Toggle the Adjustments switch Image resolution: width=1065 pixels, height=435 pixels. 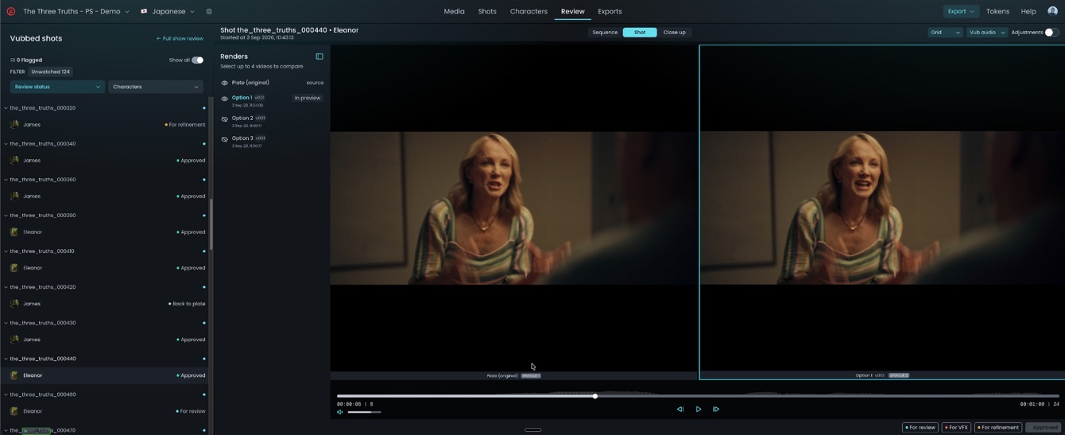tap(1051, 33)
